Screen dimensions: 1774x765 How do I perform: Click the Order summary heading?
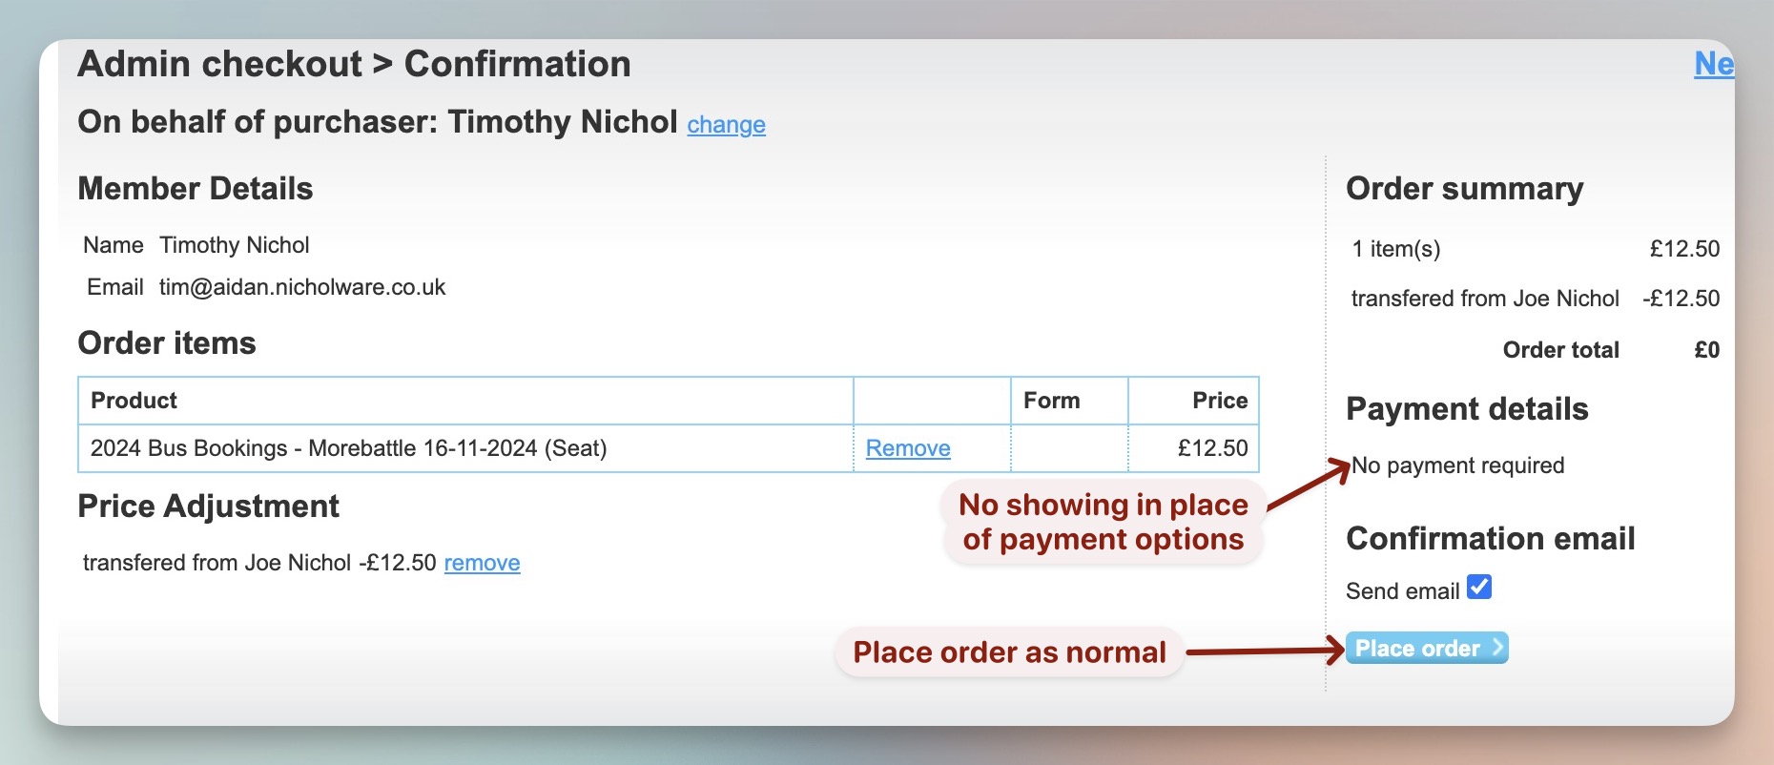1464,189
